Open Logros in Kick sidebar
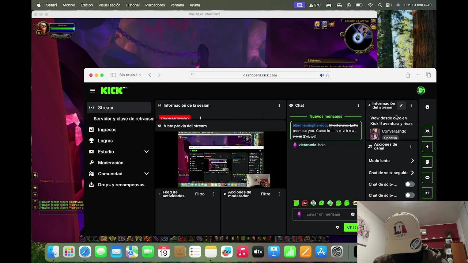This screenshot has width=468, height=263. click(x=119, y=141)
